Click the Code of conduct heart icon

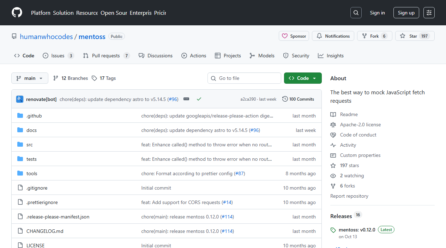point(333,135)
